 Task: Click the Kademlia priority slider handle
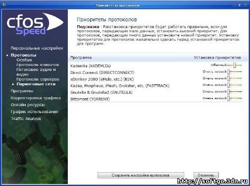pos(235,65)
